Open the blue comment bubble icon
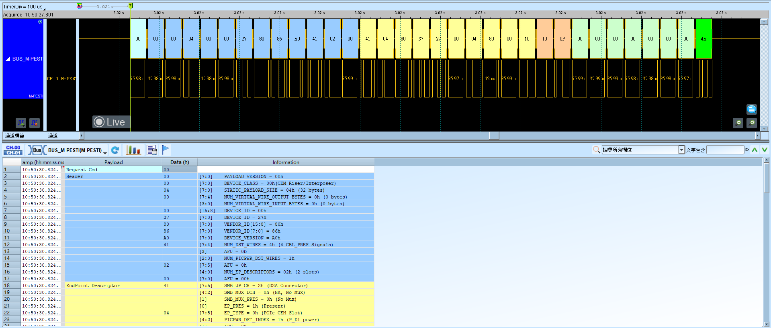 [x=752, y=109]
